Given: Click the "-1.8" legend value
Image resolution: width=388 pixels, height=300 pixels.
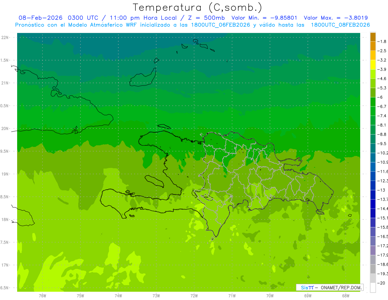Looking at the screenshot, I should pos(382,41).
